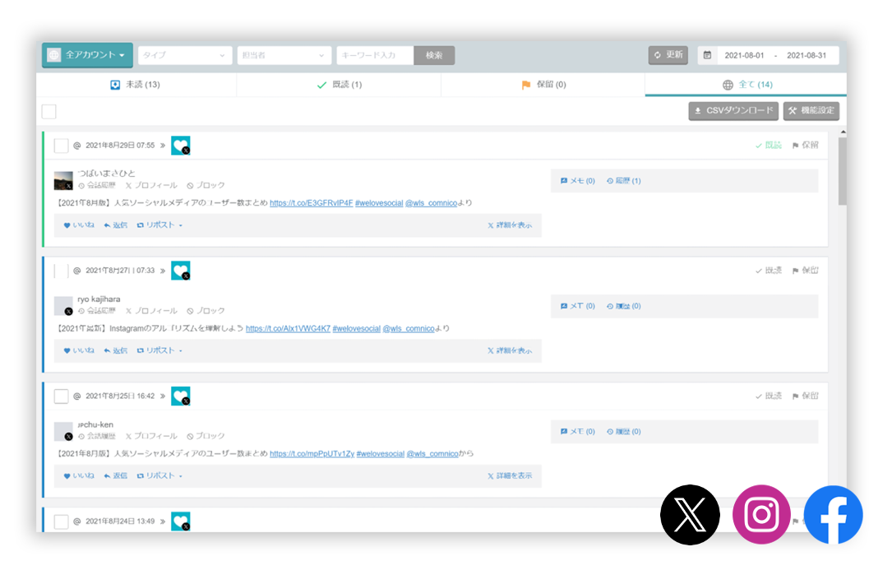Screen dimensions: 892x584
Task: Show details 詳細を表示 for ryo kajihara post
Action: click(x=510, y=350)
